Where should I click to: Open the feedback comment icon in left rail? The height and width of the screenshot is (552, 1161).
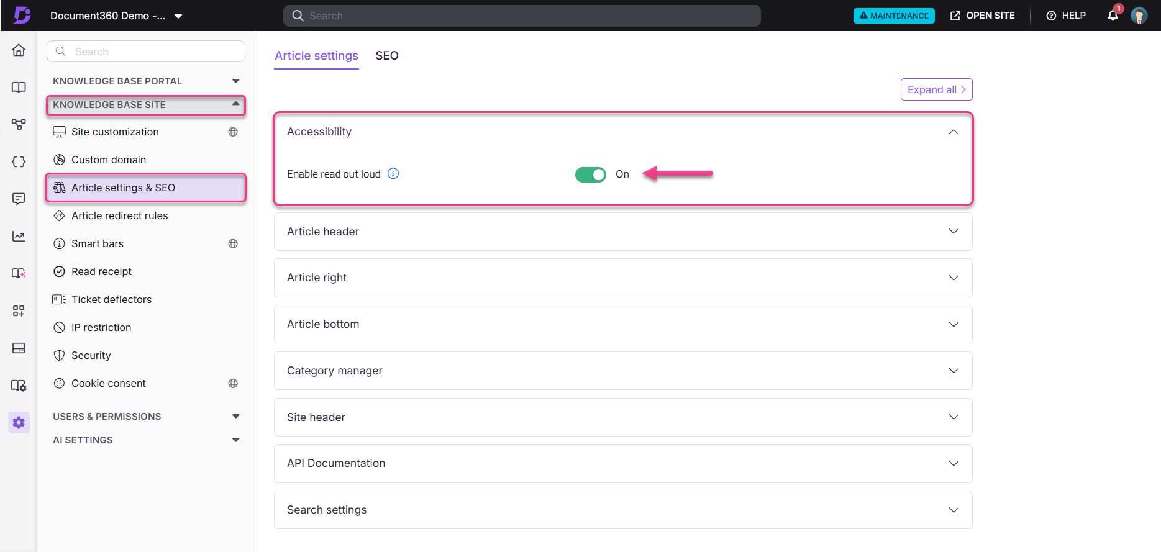click(19, 199)
